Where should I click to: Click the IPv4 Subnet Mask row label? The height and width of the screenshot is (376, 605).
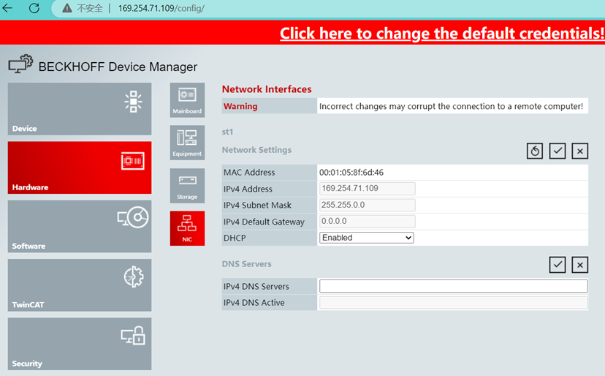click(257, 206)
